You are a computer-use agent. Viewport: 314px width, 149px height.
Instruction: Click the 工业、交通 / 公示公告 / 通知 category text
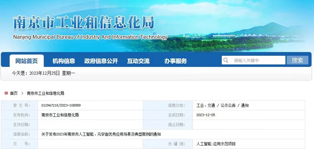coord(222,105)
